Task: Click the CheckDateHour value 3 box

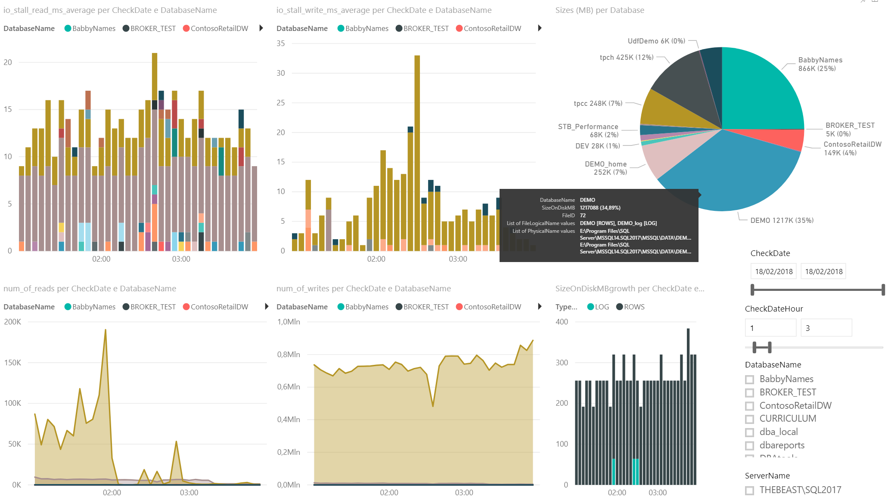Action: tap(826, 327)
